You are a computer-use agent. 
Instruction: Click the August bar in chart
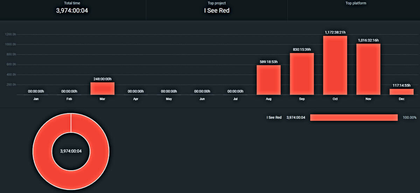tap(269, 80)
